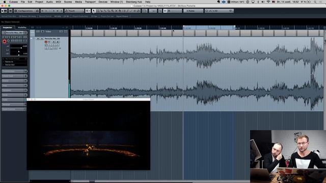The width and height of the screenshot is (326, 183).
Task: Open the Transport menu
Action: (x=90, y=2)
